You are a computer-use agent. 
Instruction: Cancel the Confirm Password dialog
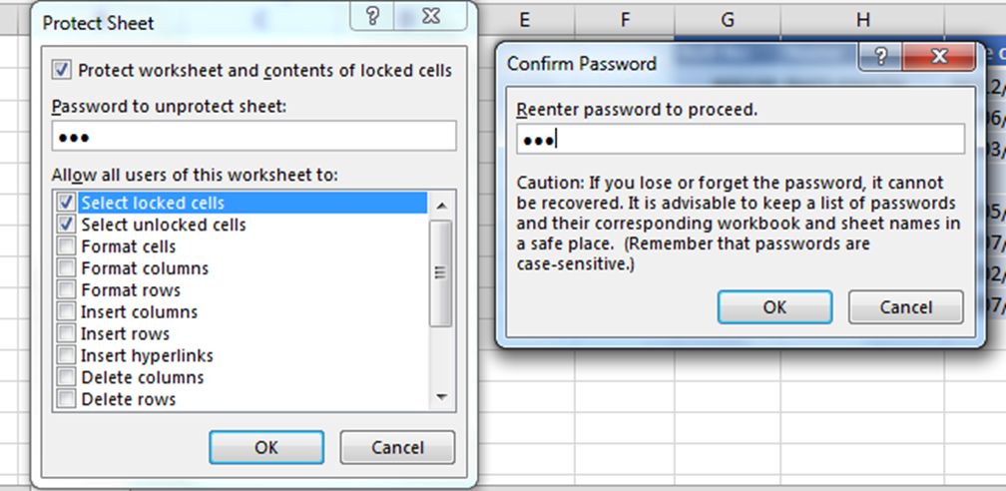[x=905, y=307]
